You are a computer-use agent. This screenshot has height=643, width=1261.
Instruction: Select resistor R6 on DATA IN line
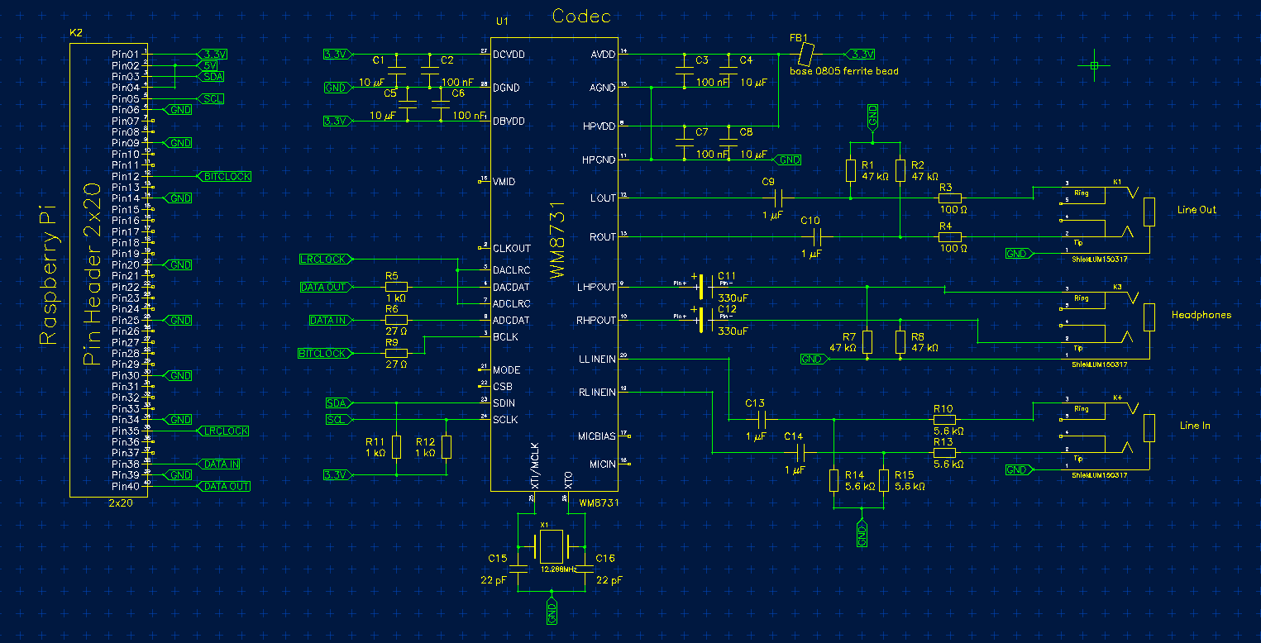coord(396,320)
